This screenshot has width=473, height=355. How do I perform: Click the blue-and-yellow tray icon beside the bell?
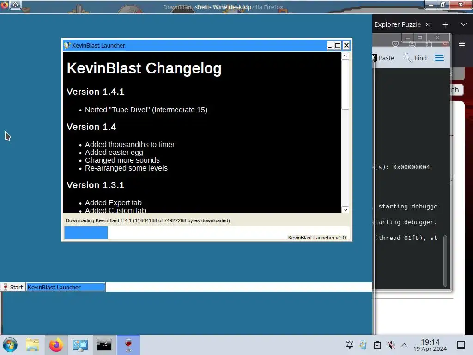[x=363, y=345]
